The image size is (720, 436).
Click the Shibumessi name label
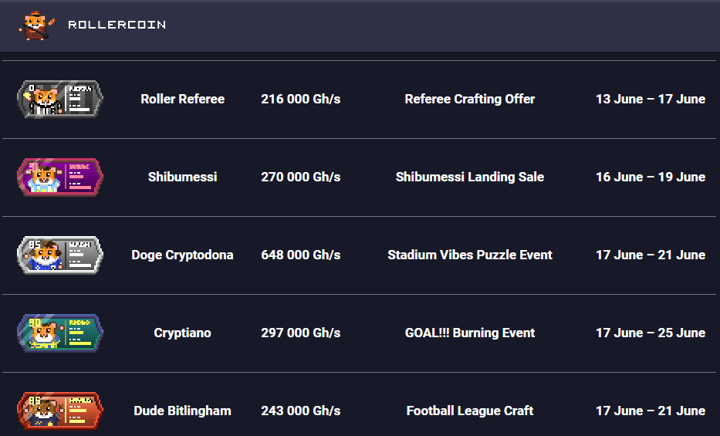(x=183, y=177)
